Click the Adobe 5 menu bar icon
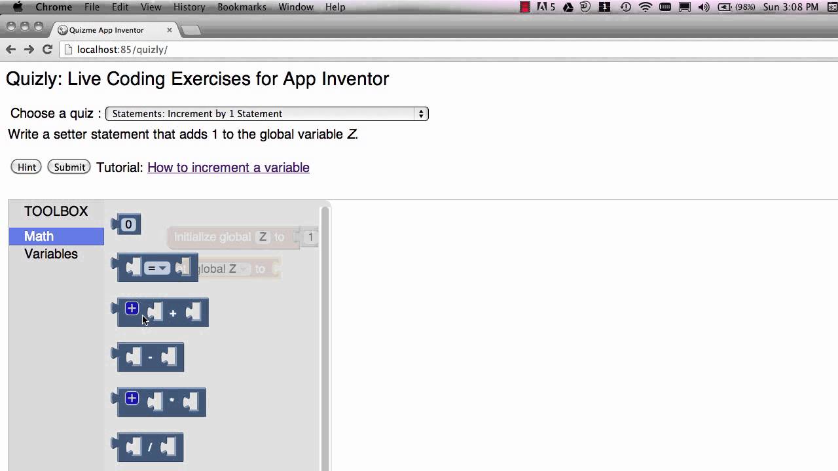 pos(546,7)
